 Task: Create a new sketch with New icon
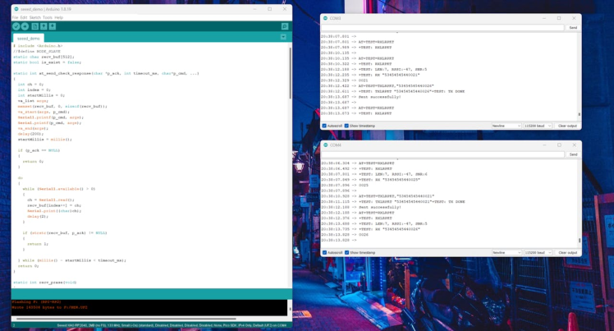(x=34, y=26)
